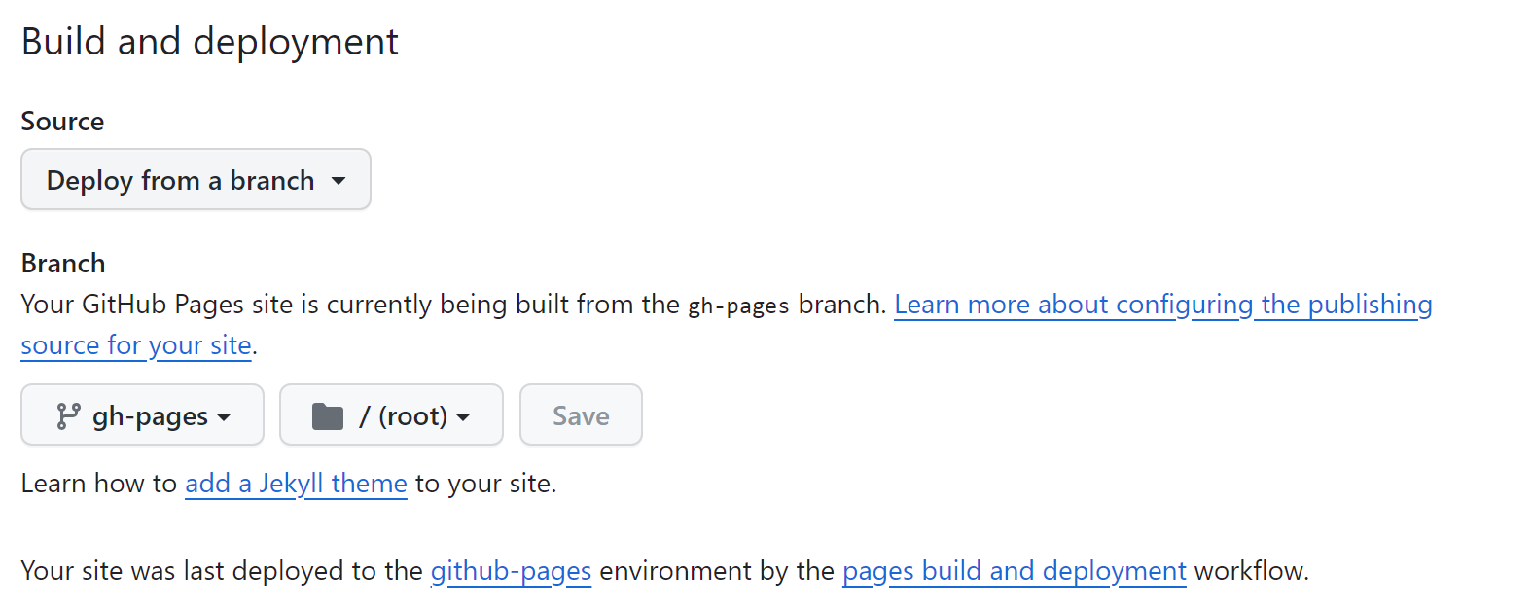Click the gh-pages label in the branch selector

click(150, 416)
